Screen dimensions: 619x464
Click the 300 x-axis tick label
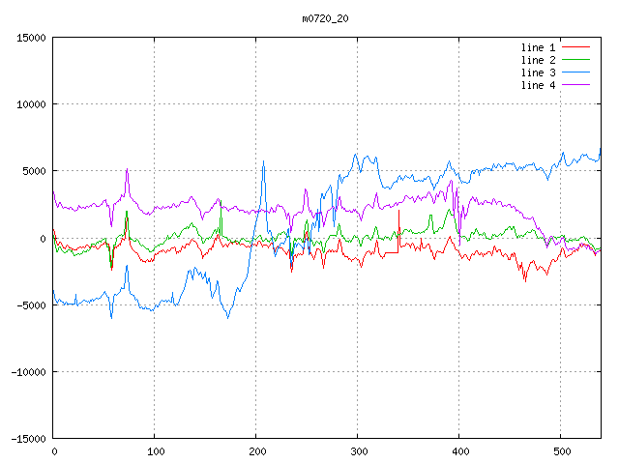pyautogui.click(x=358, y=450)
